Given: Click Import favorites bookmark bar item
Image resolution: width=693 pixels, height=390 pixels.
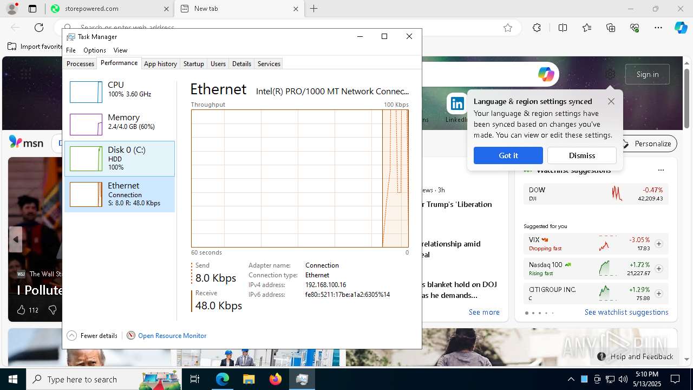Looking at the screenshot, I should pos(35,47).
